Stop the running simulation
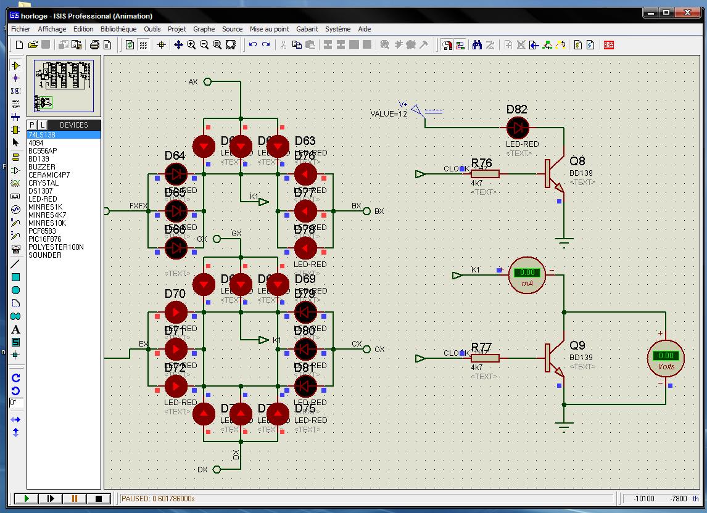Screen dimensions: 707x513 98,498
